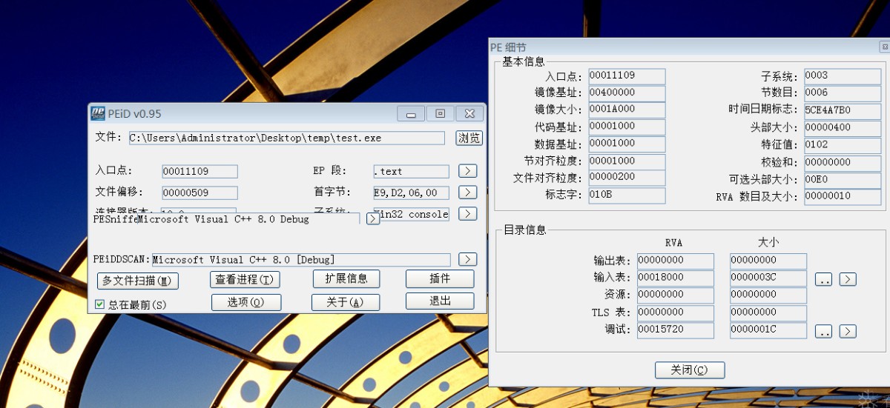Select TLS table RVA field

[x=676, y=312]
